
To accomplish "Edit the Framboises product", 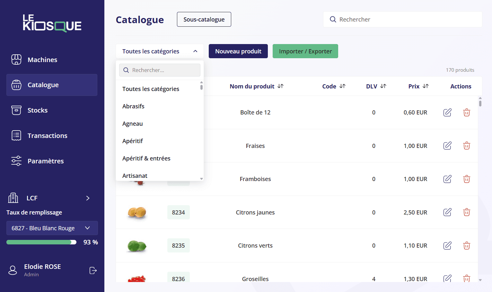I will click(x=447, y=179).
